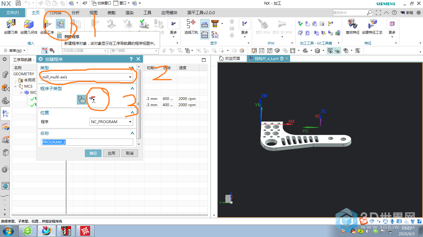Select the program-inheritance subtype icon in dialog
423x237 pixels.
pos(93,99)
